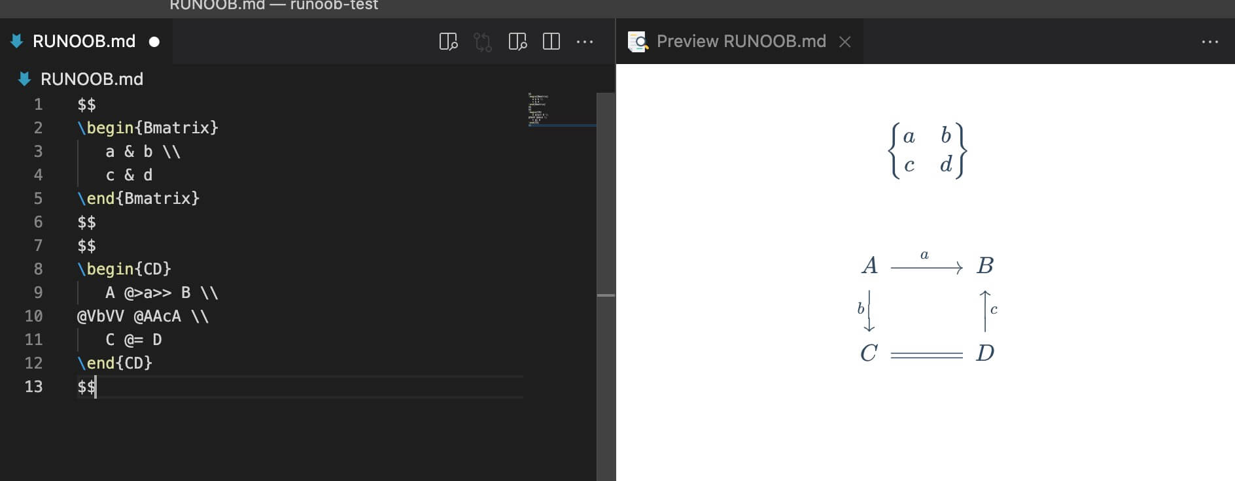Switch to the RUNOOB.md editor tab

point(84,41)
